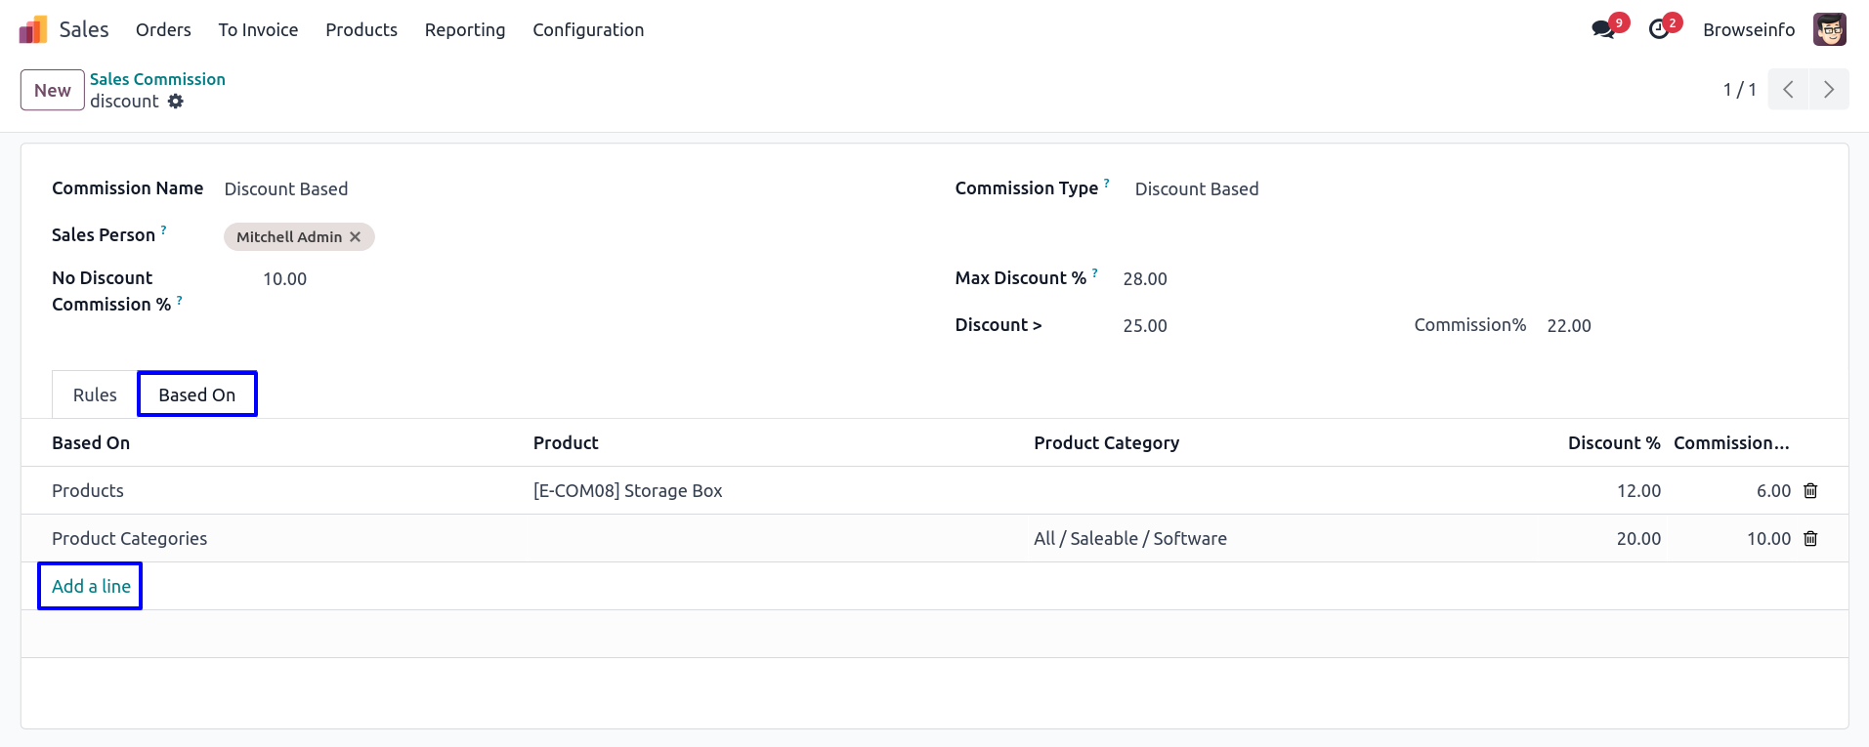Open the Orders menu
Viewport: 1869px width, 747px height.
click(163, 30)
